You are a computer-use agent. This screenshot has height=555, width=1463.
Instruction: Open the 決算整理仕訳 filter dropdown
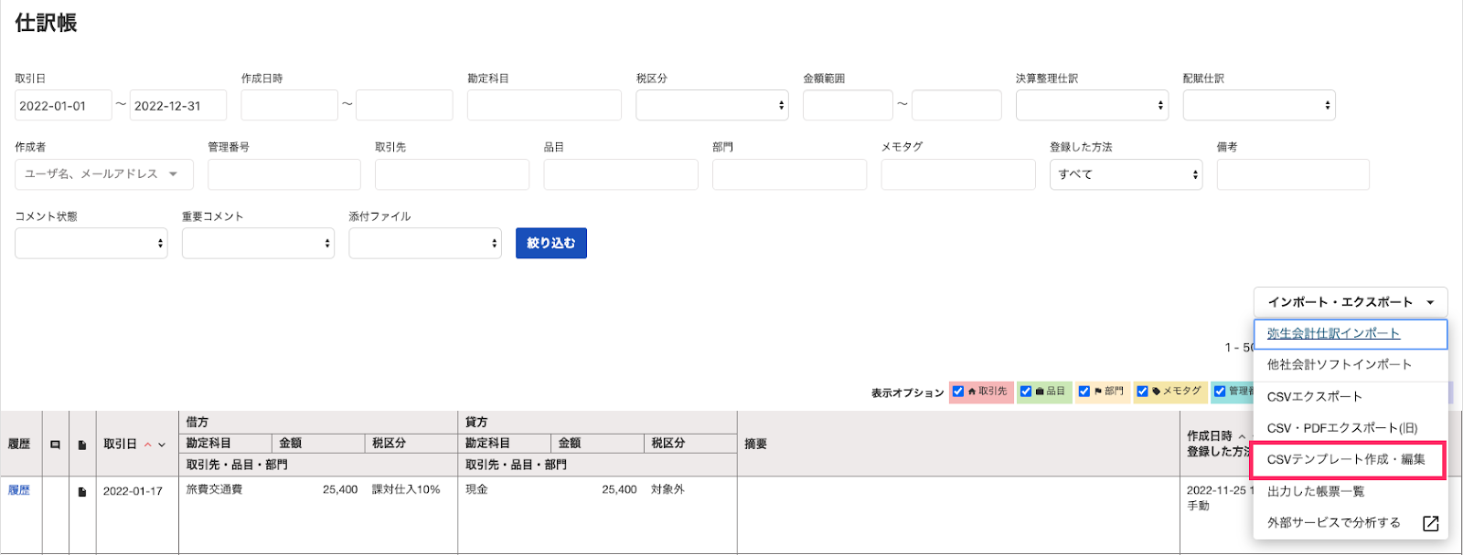[1092, 105]
